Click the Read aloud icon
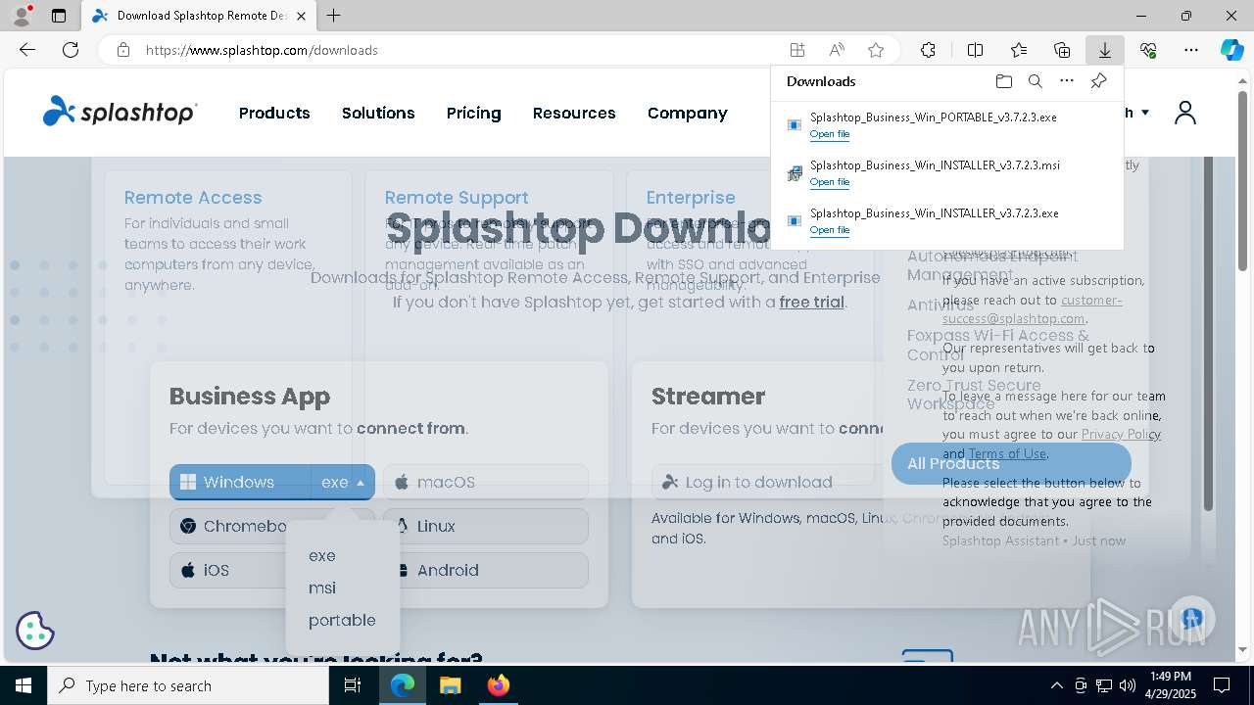1254x705 pixels. 837,50
